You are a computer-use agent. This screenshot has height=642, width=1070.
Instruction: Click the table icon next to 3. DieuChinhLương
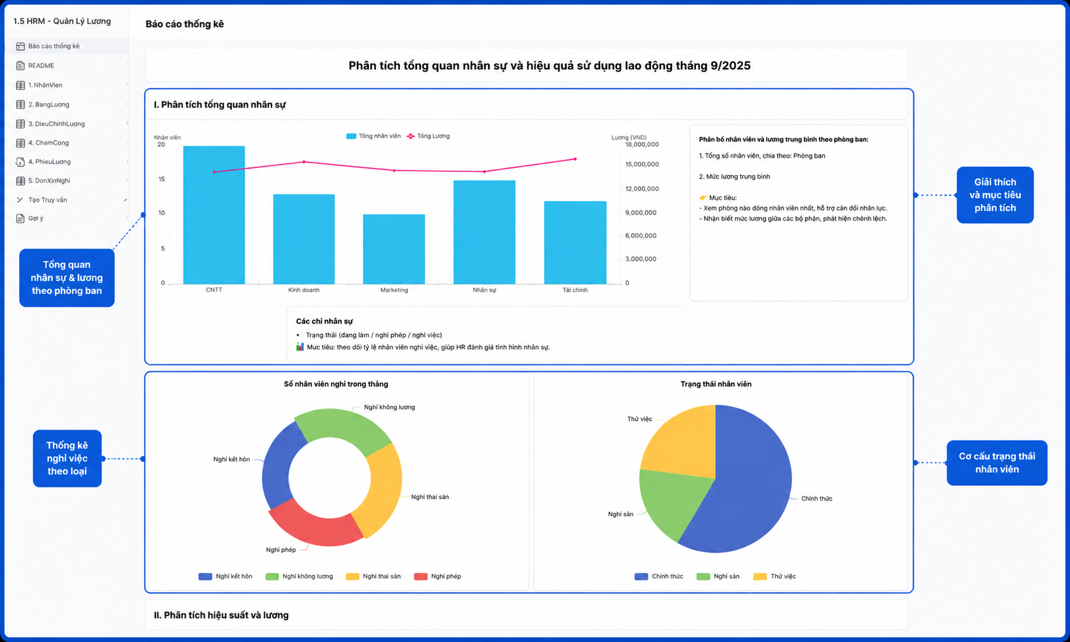20,124
